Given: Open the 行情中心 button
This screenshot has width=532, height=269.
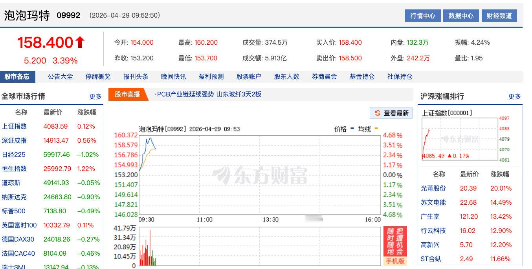Looking at the screenshot, I should [x=423, y=16].
